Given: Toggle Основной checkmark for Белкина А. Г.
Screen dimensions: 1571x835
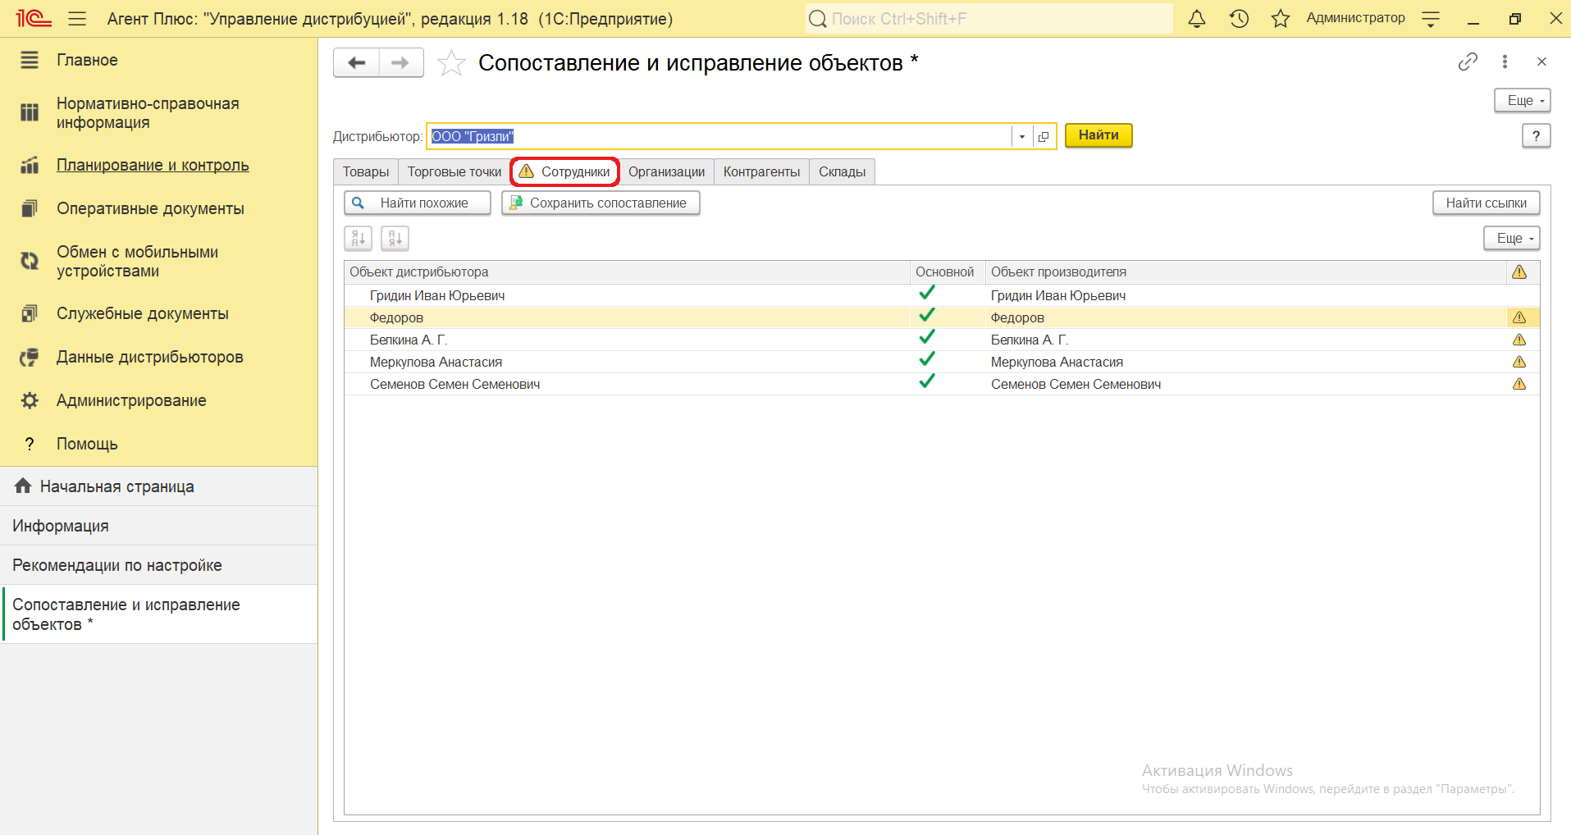Looking at the screenshot, I should click(x=927, y=337).
